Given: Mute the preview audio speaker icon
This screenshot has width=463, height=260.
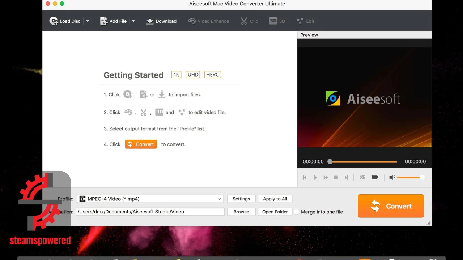Looking at the screenshot, I should click(392, 177).
